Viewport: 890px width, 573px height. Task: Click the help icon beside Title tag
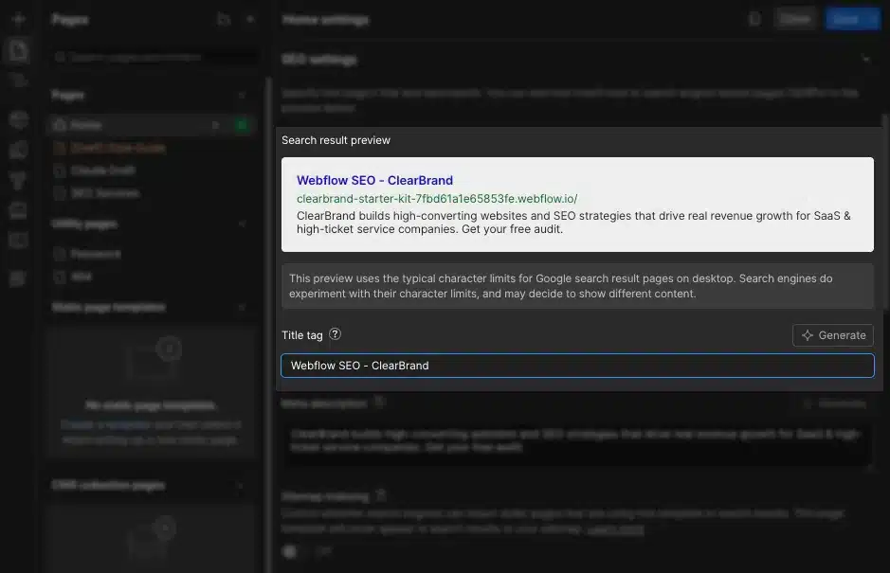point(335,334)
